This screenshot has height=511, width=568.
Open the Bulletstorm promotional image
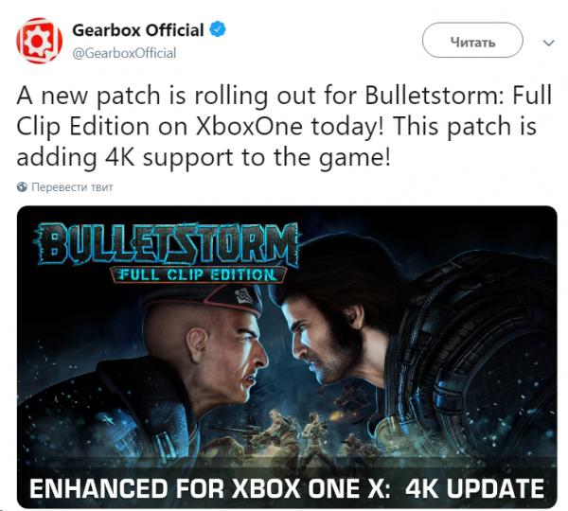pyautogui.click(x=287, y=357)
